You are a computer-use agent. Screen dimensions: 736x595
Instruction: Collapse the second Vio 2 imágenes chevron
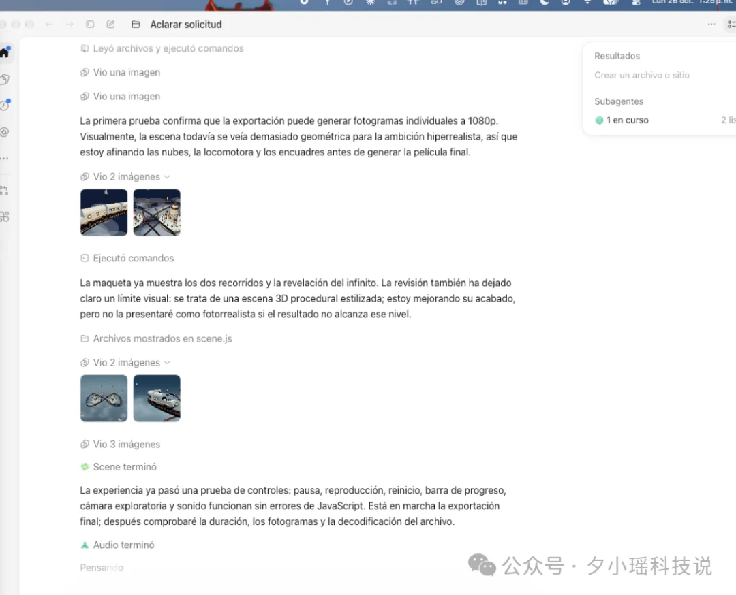pos(167,362)
